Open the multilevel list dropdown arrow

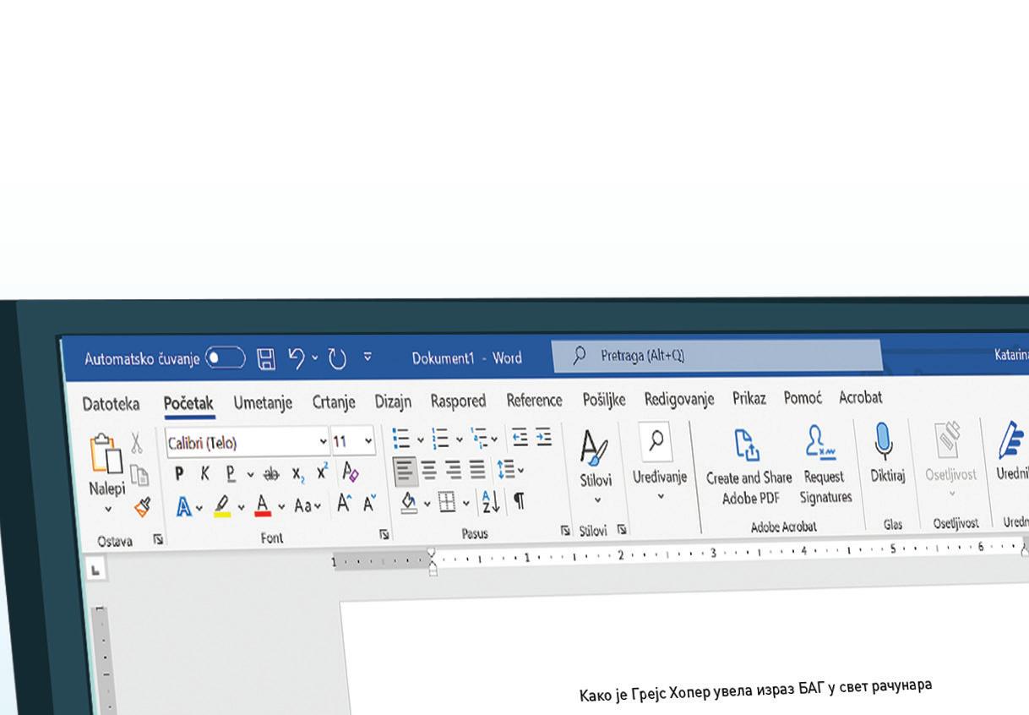coord(494,439)
